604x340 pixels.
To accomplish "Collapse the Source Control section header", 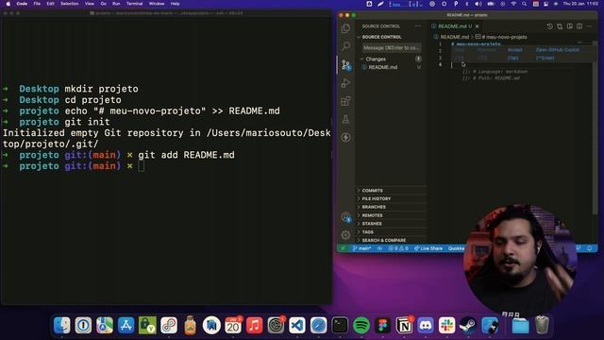I will point(391,37).
